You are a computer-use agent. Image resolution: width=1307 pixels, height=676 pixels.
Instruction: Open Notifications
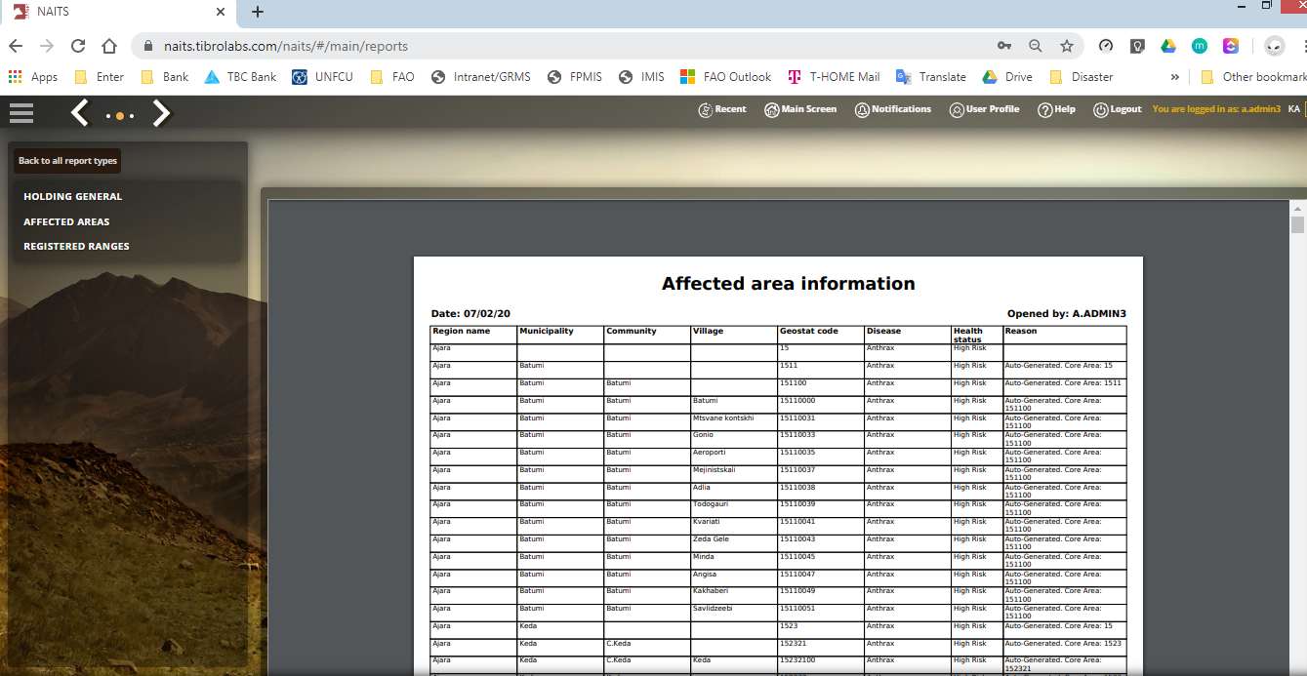(893, 109)
